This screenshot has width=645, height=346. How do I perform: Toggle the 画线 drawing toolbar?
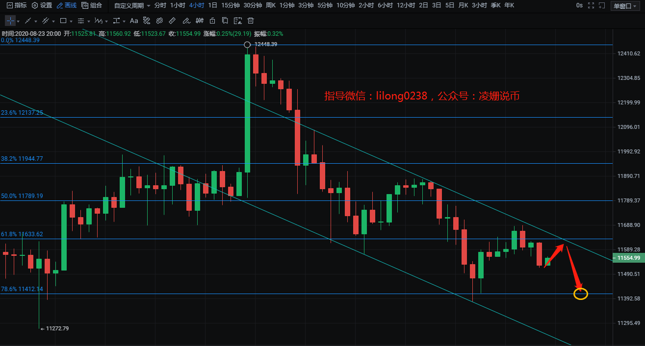(67, 5)
